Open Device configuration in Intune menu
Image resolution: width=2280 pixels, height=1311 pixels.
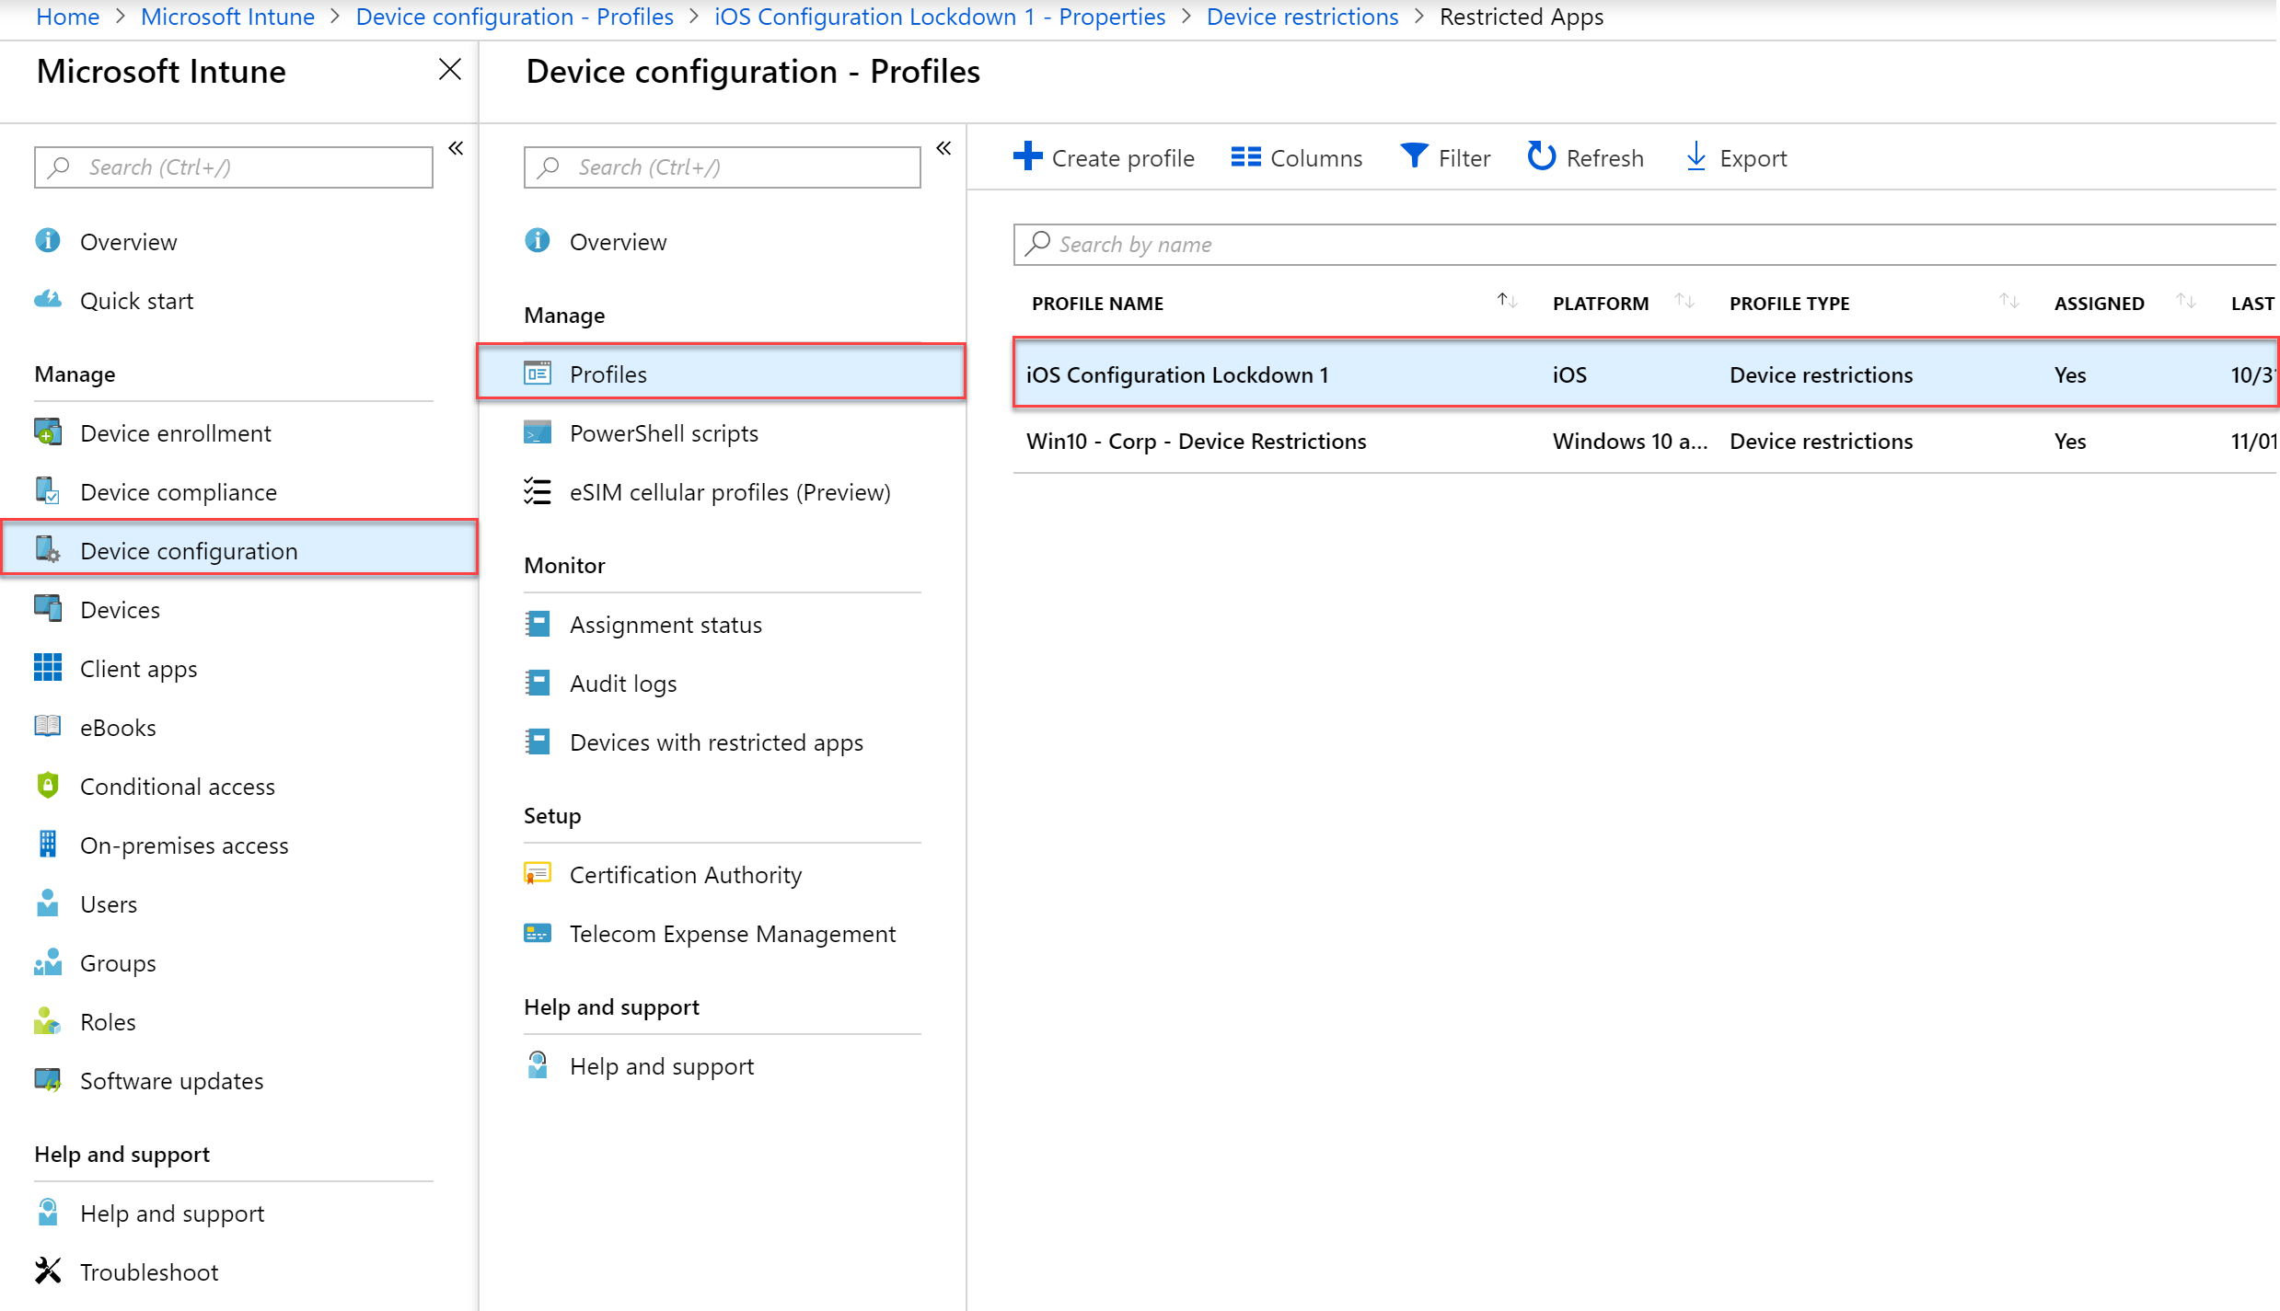point(239,549)
